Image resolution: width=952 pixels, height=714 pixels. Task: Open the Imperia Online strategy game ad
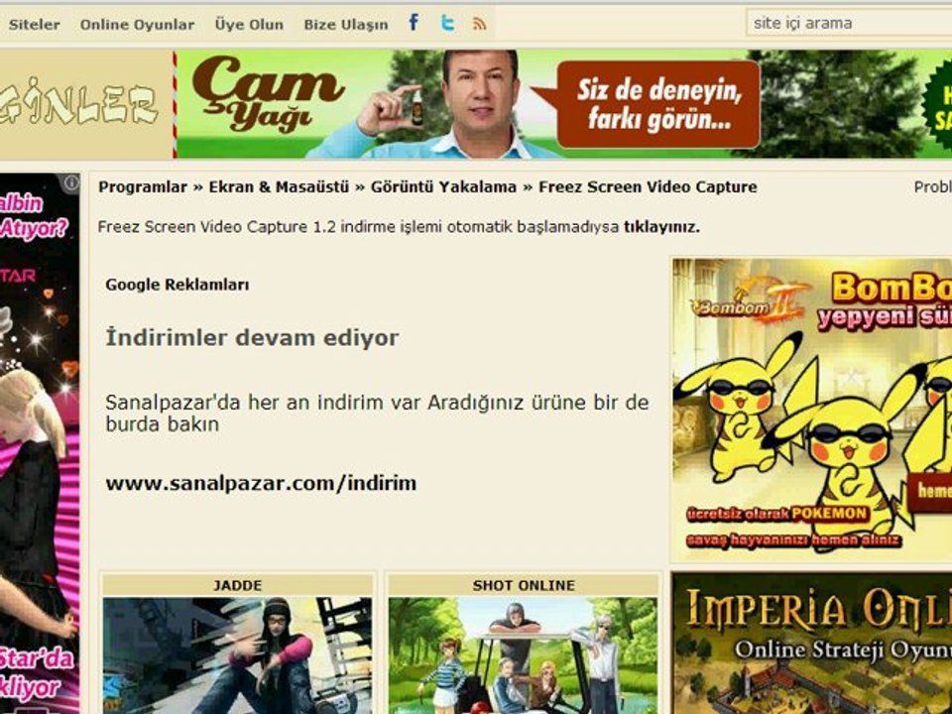coord(812,644)
